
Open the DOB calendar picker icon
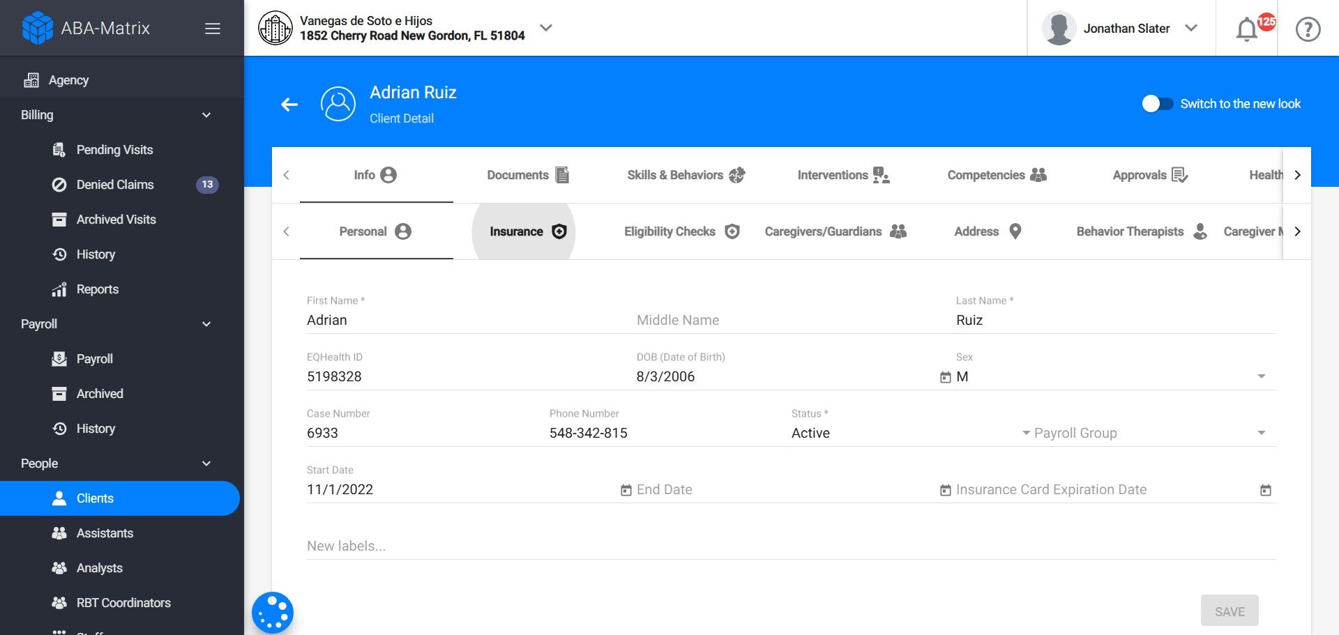tap(945, 377)
